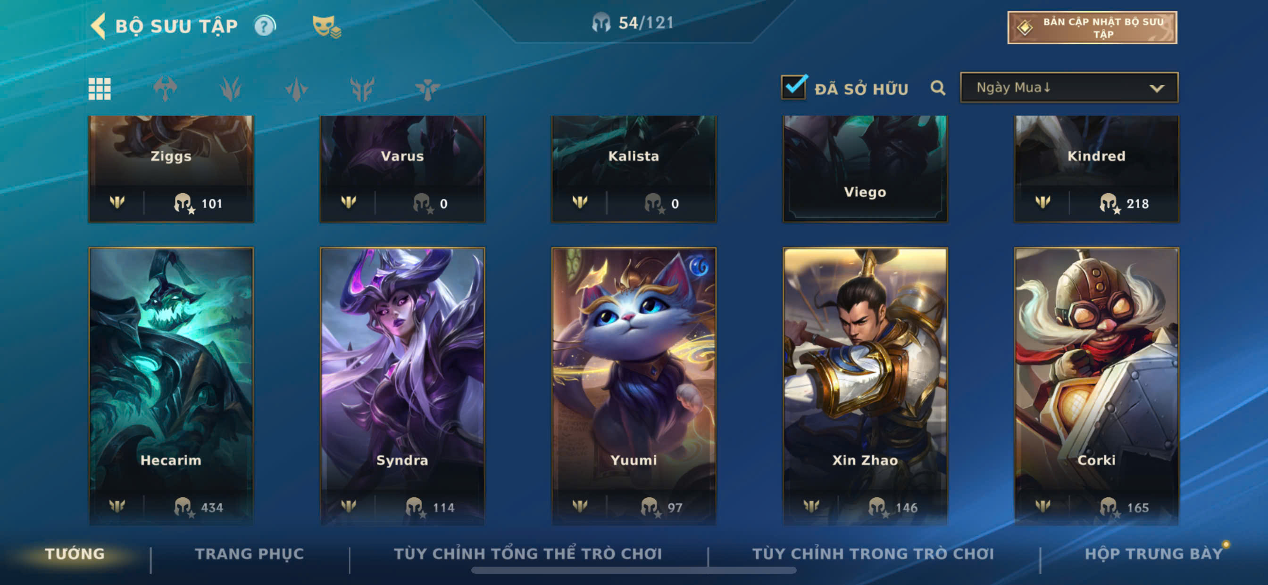Screen dimensions: 1268x585
Task: Switch to the Trang Phục tab
Action: click(250, 553)
